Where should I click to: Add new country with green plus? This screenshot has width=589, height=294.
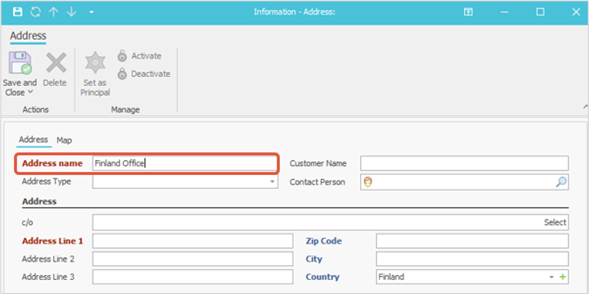click(563, 277)
